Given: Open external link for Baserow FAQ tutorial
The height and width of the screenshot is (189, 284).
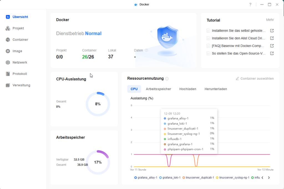Looking at the screenshot, I should coord(272,46).
